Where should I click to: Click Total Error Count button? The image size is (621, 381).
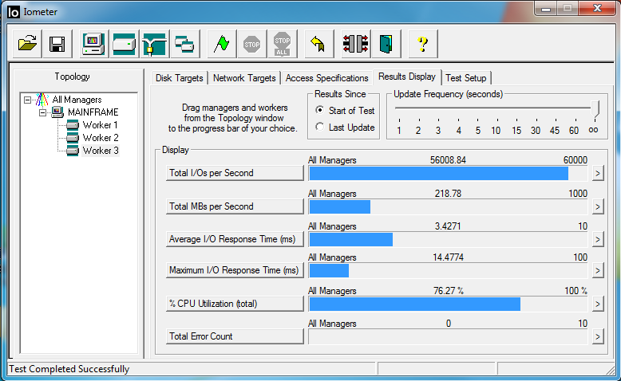point(235,336)
